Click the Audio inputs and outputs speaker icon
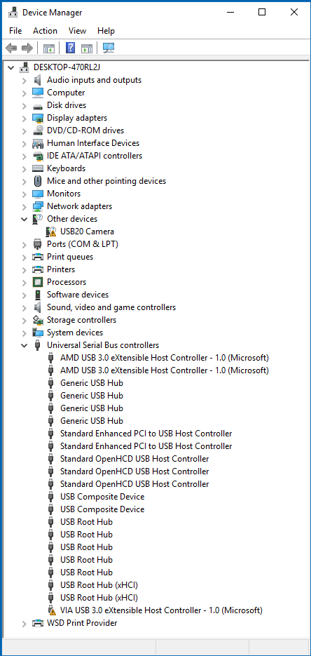Screen dimensions: 311x656 click(38, 80)
